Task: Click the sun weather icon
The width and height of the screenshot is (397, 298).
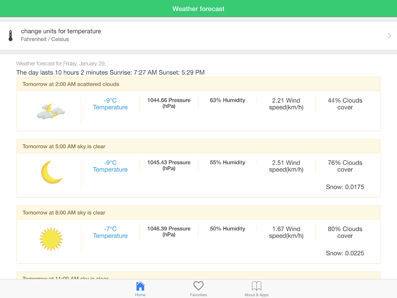Action: [51, 239]
